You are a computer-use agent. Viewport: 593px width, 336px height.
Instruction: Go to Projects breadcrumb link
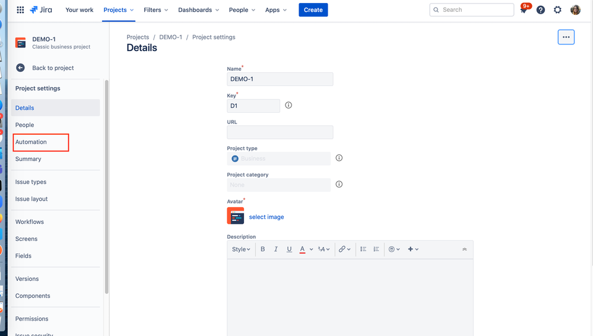click(x=138, y=37)
